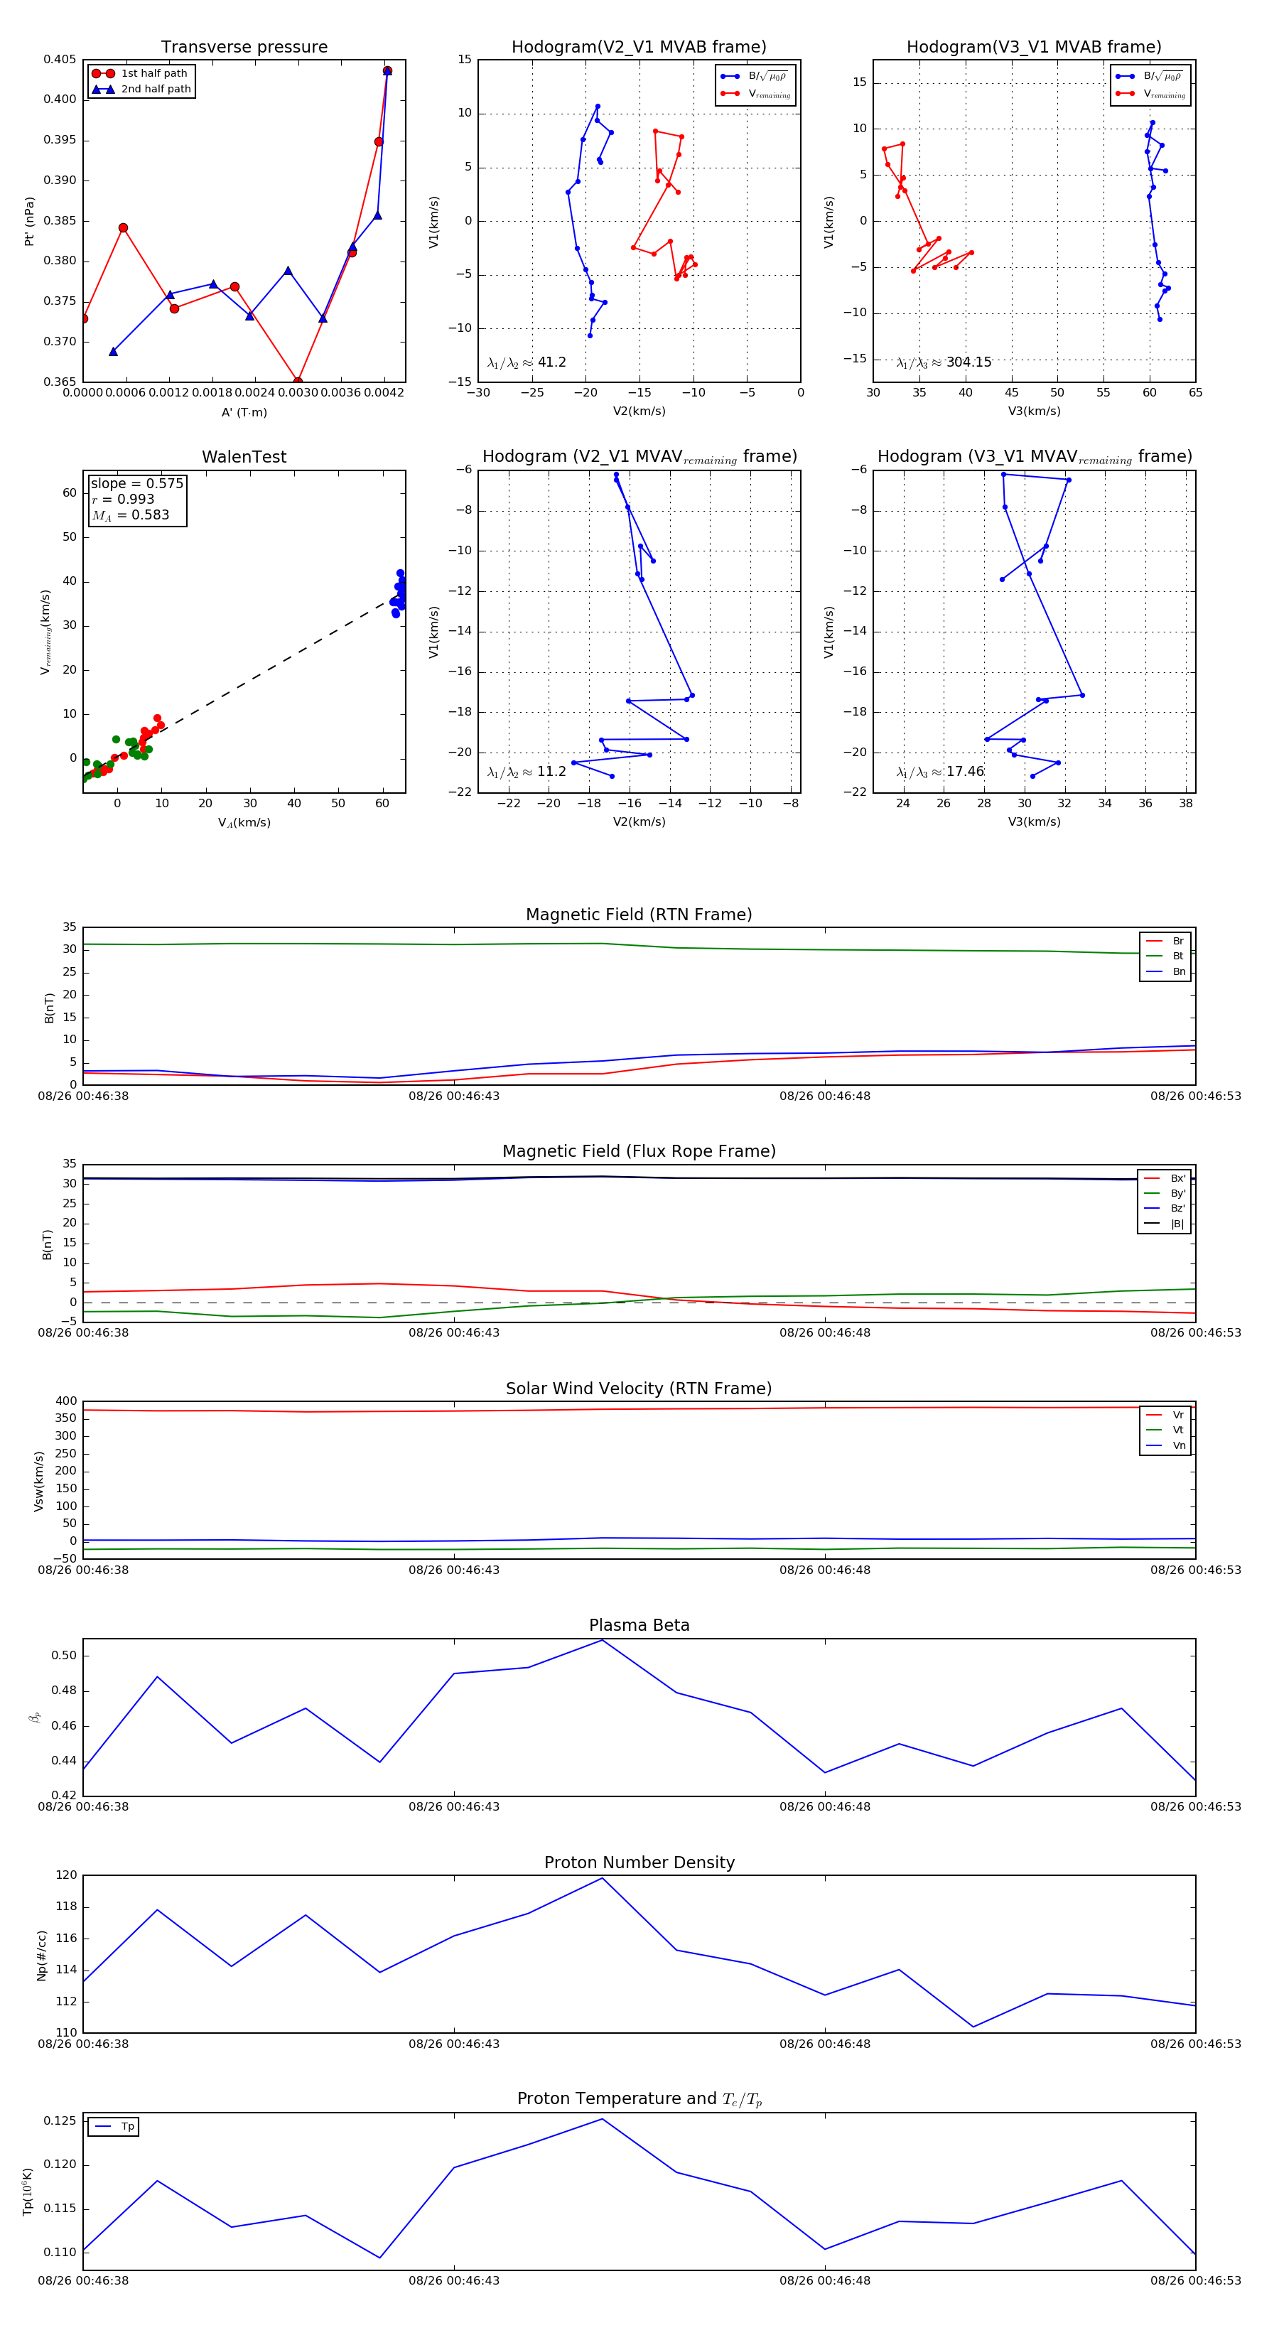Click 'r = 0.993' in the WalenTest box
The width and height of the screenshot is (1279, 2345).
pos(123,499)
